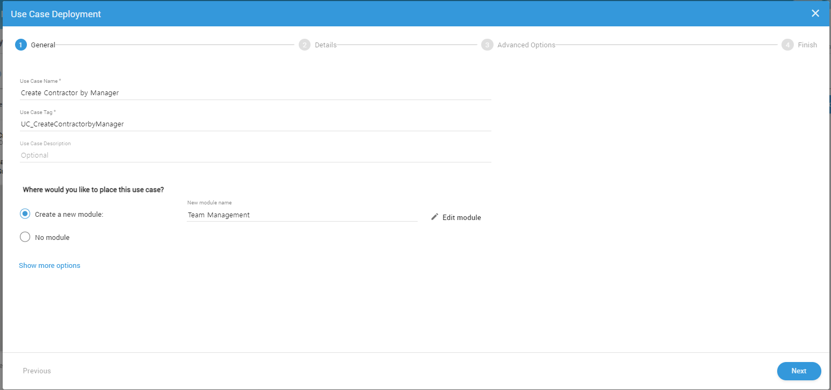831x390 pixels.
Task: Jump to step 2 Details
Action: [x=318, y=45]
